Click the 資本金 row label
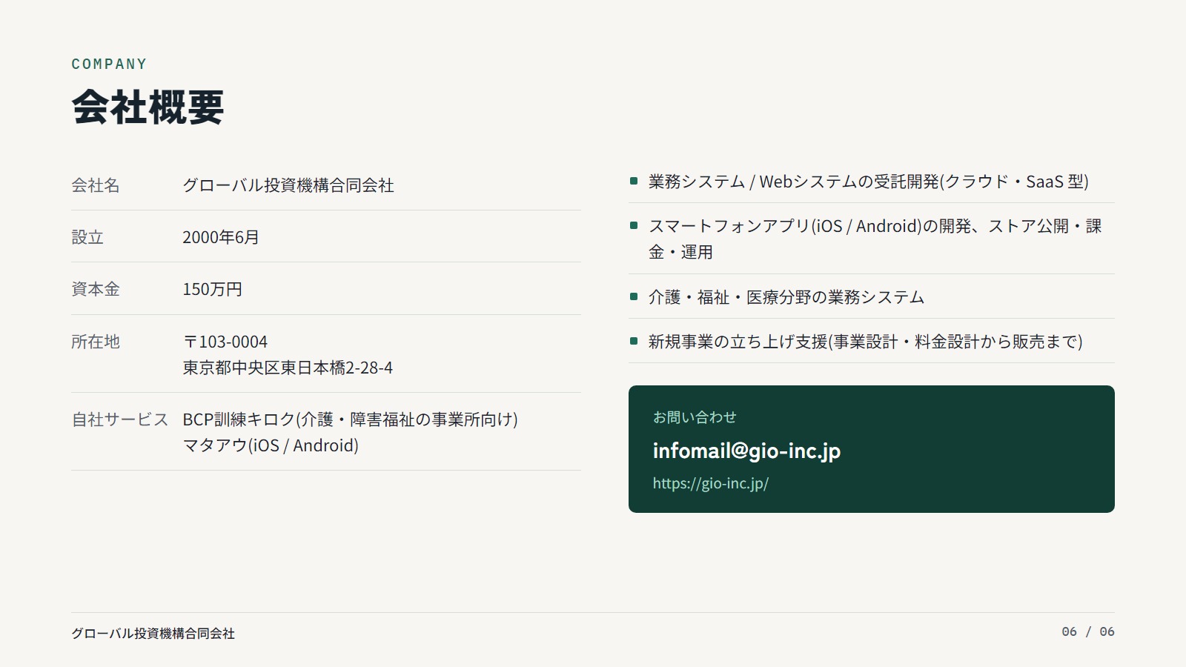 (x=96, y=289)
